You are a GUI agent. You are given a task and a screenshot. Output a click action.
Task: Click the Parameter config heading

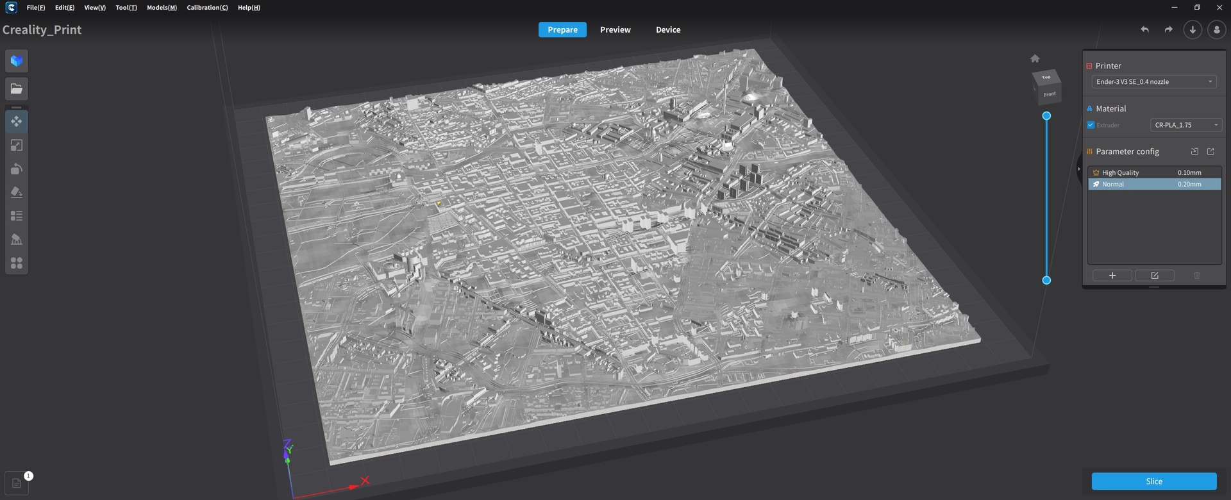(x=1127, y=152)
